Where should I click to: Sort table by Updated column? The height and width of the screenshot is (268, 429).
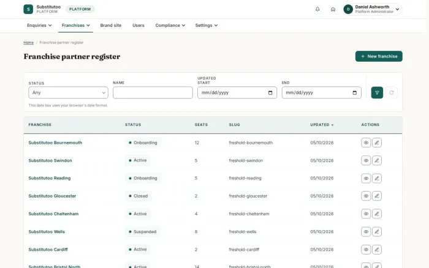[x=322, y=125]
